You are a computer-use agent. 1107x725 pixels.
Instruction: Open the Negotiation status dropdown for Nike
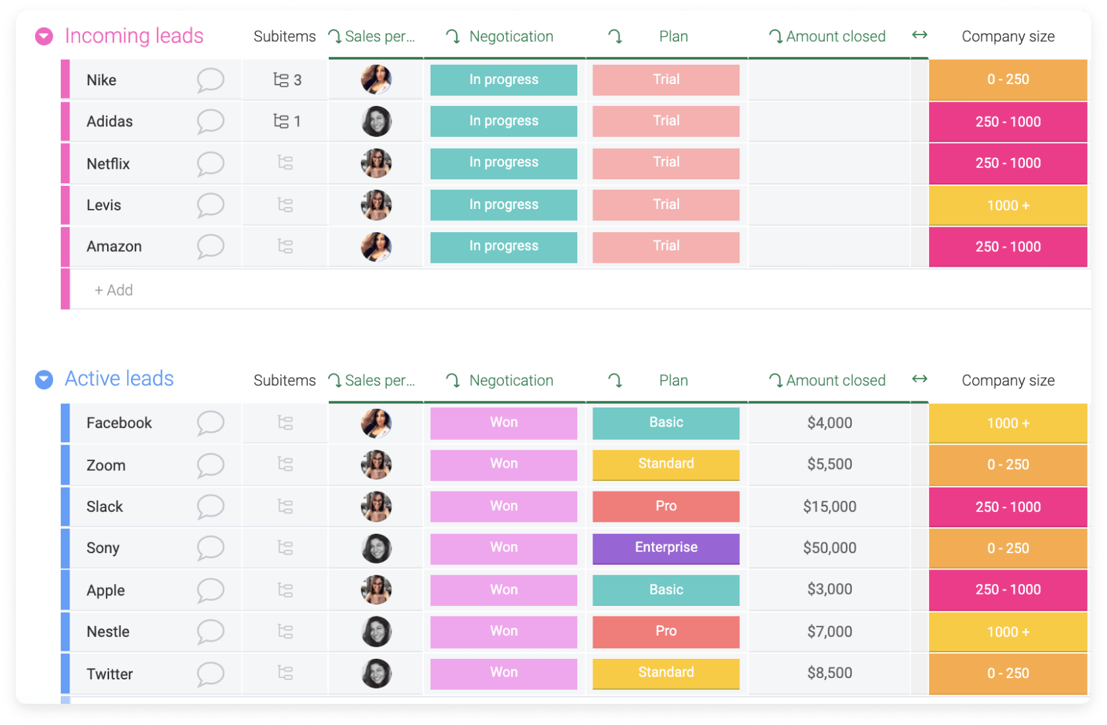[x=504, y=80]
